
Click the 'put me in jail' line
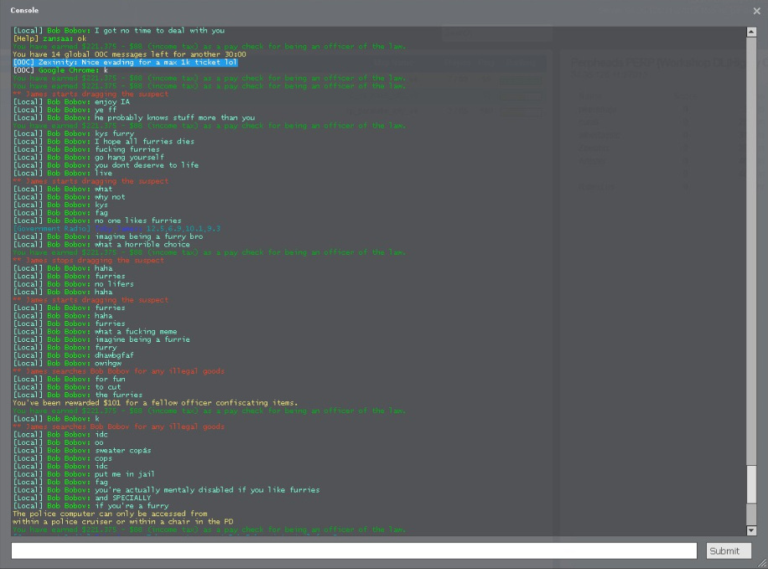(83, 474)
